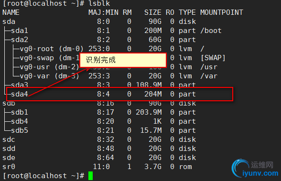281x181 pixels.
Task: Click the vg0-root (dm-0) entry
Action: tap(52, 49)
